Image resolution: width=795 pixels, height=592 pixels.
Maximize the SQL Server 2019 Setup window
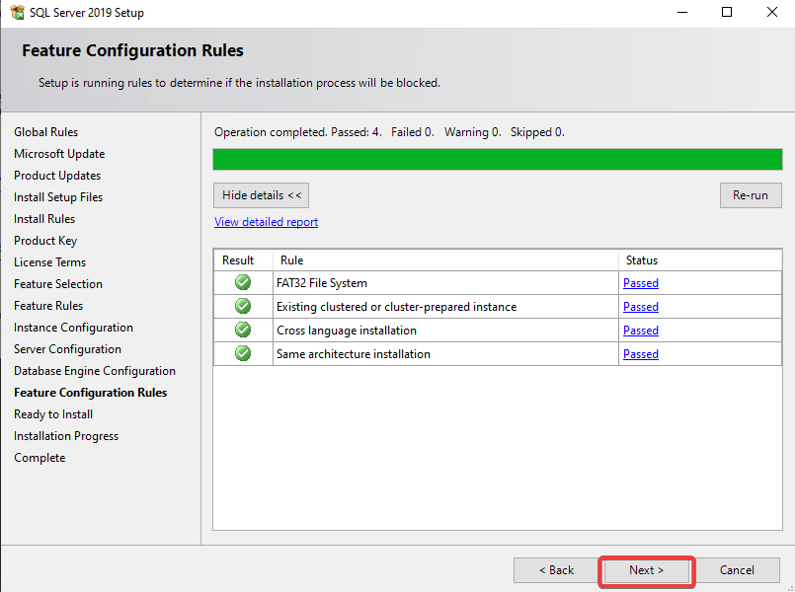[727, 12]
